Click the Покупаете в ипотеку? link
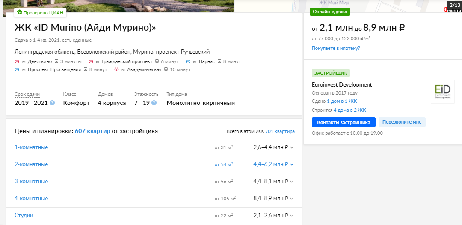Viewport: 462px width, 225px height. 336,48
